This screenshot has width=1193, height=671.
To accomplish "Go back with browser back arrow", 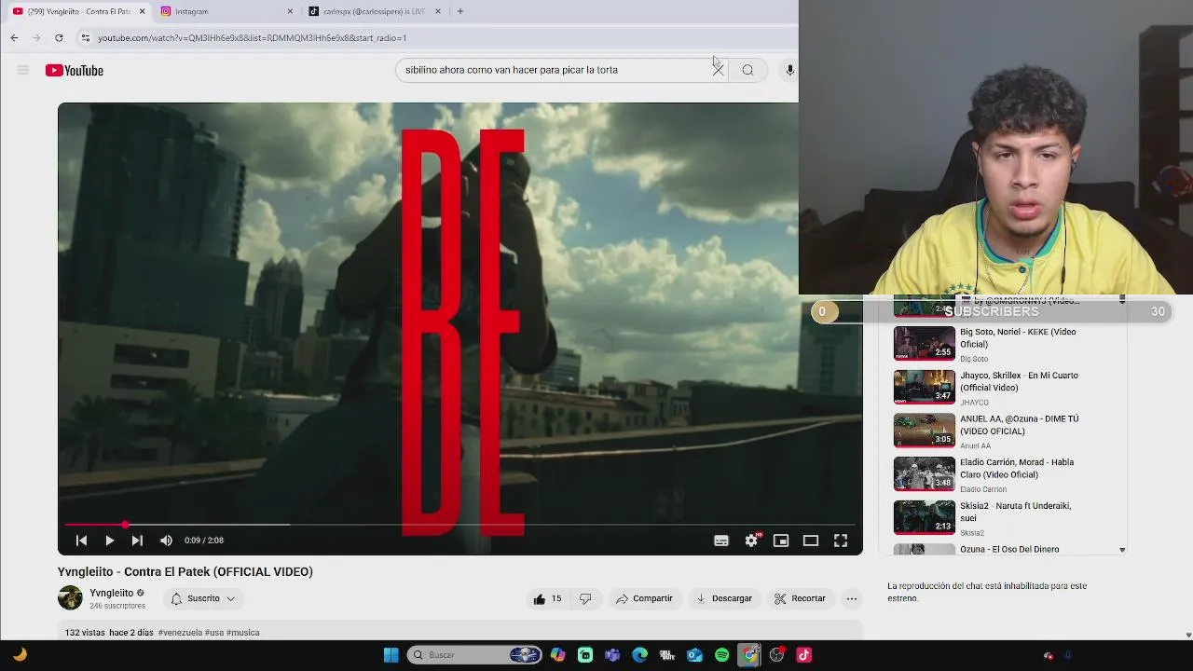I will pos(14,38).
